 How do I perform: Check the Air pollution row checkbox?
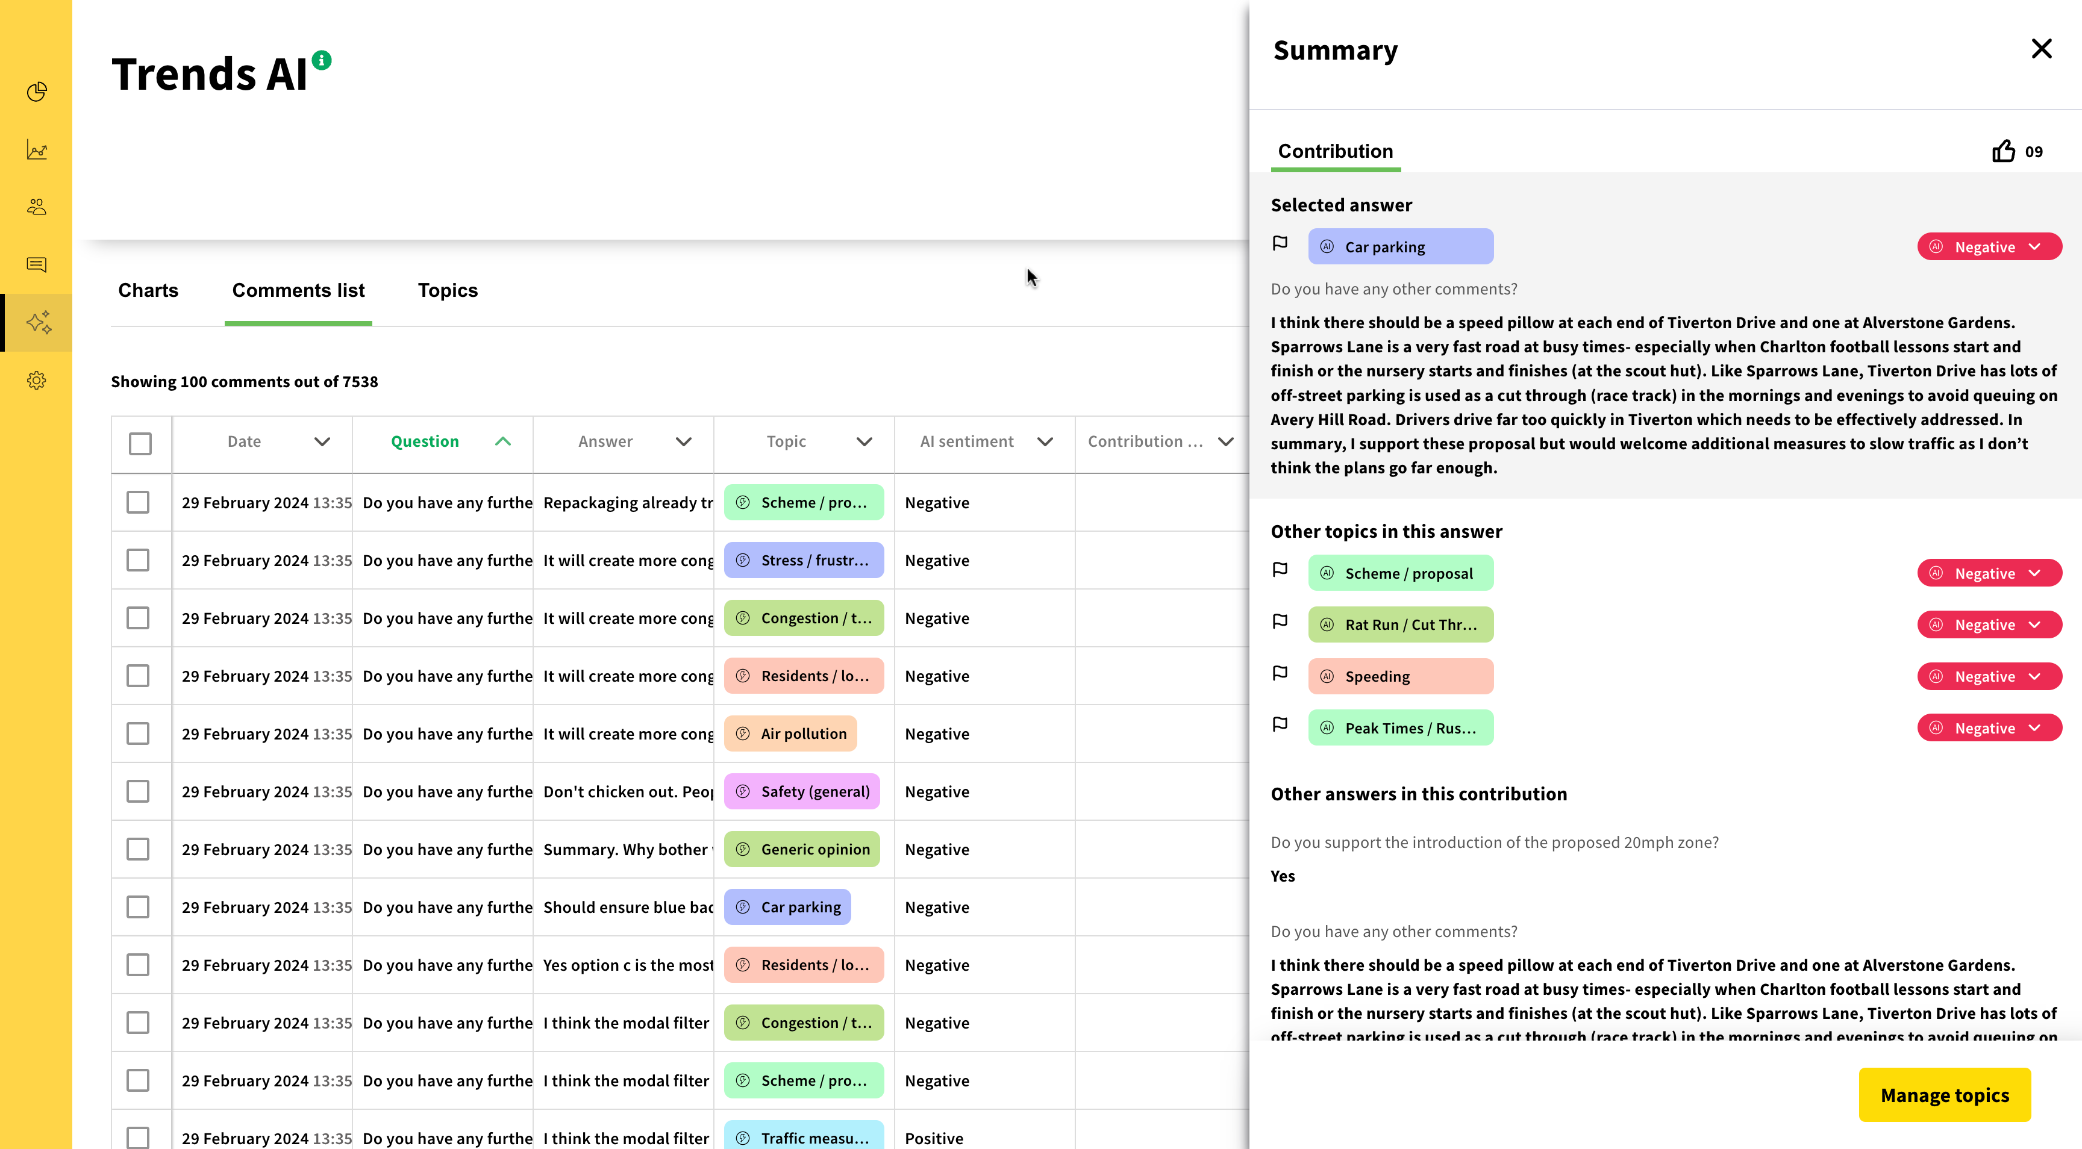(138, 733)
